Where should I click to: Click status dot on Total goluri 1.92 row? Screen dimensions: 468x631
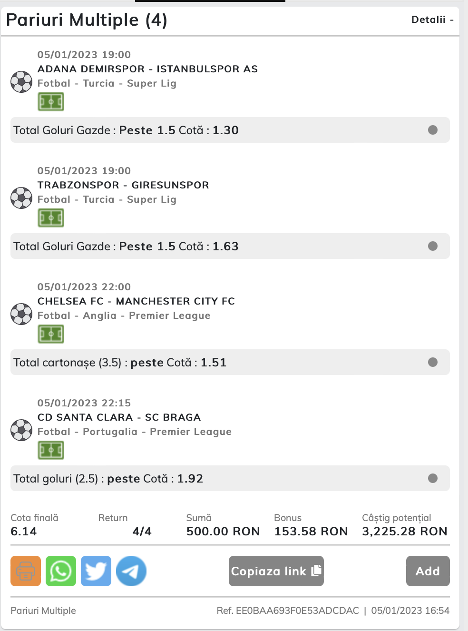point(433,478)
